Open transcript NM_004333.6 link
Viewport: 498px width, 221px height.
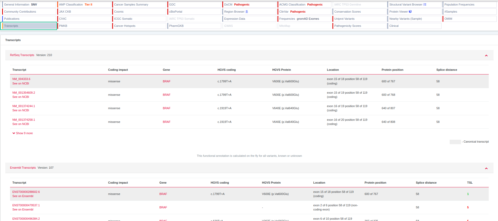21,79
